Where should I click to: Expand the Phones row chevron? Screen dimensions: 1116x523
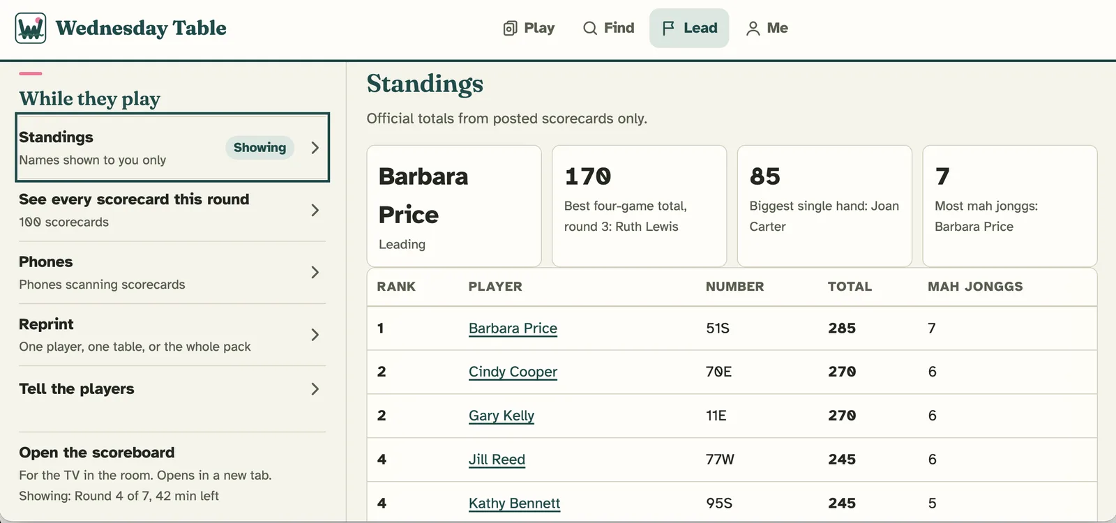pos(315,272)
